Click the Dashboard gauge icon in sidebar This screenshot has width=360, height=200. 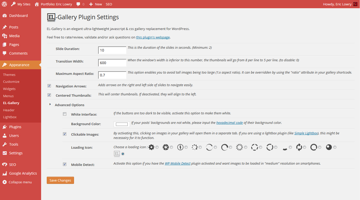pos(5,16)
